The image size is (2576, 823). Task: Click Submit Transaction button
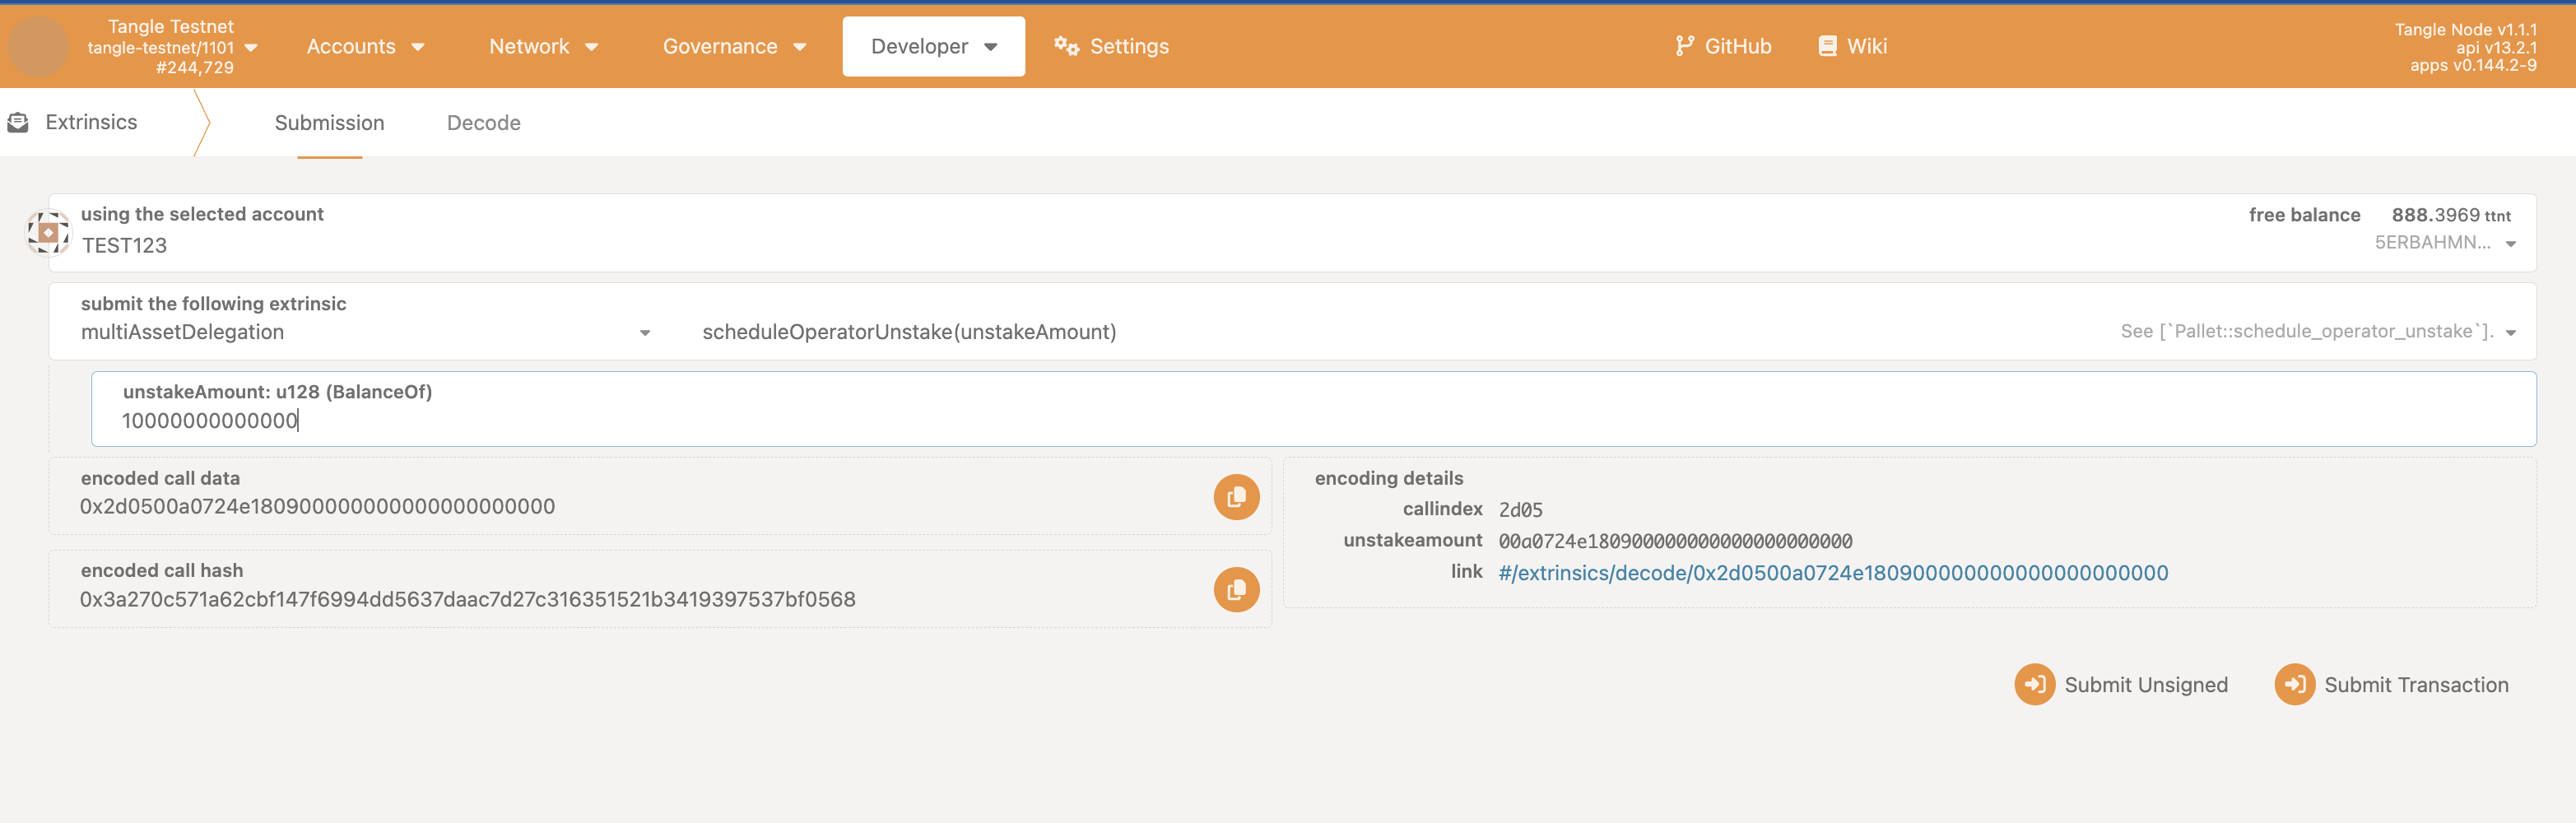click(x=2392, y=685)
